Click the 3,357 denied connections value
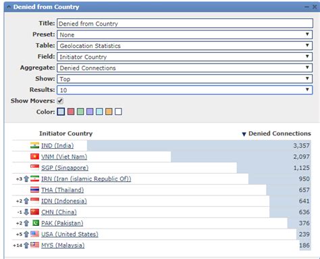This screenshot has width=320, height=259. (302, 145)
